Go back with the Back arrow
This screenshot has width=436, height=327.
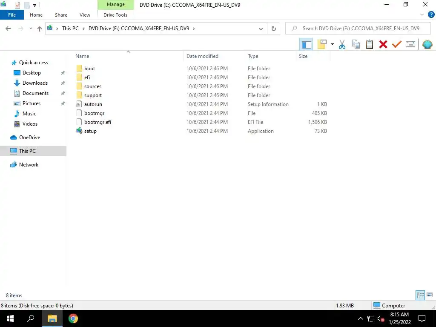click(8, 29)
